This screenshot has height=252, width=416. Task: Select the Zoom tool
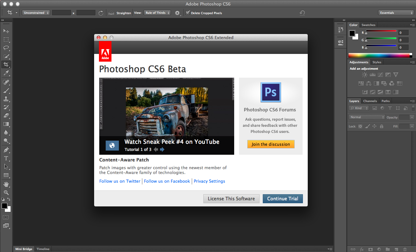pos(6,193)
